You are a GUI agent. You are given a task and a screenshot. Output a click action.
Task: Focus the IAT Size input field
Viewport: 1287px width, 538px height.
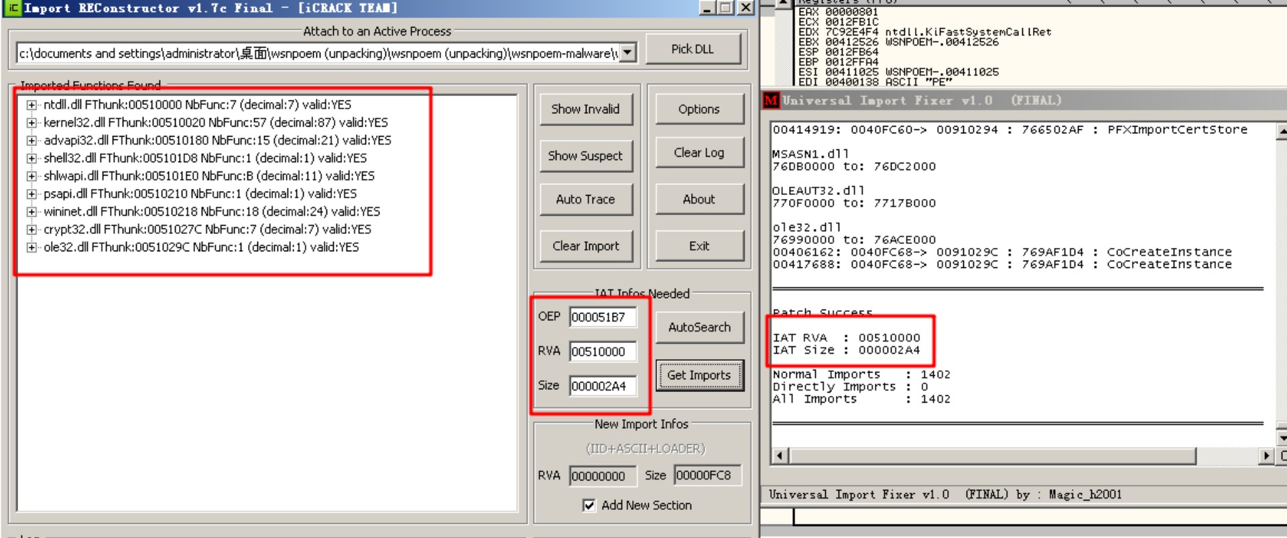pos(602,386)
